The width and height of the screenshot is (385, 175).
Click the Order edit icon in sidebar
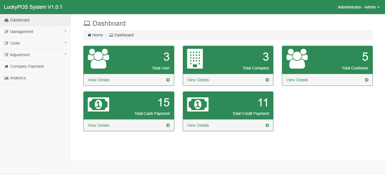tap(6, 43)
